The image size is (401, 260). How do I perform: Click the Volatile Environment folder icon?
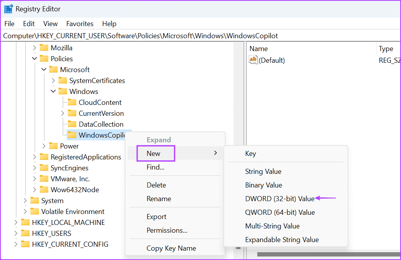tap(35, 211)
